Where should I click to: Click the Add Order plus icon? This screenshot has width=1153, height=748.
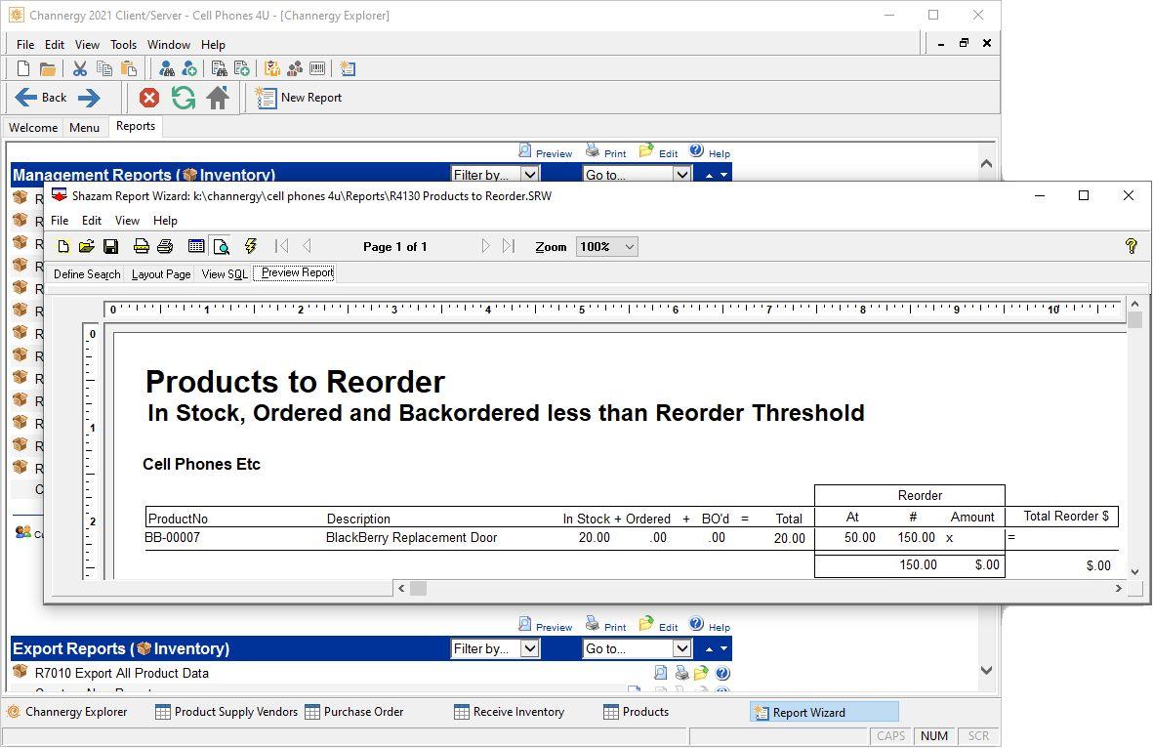click(241, 69)
